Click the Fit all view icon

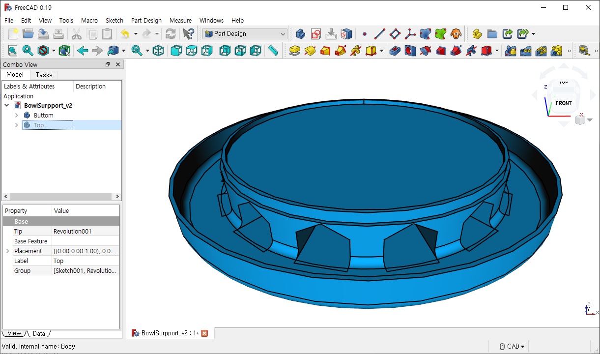click(x=12, y=51)
